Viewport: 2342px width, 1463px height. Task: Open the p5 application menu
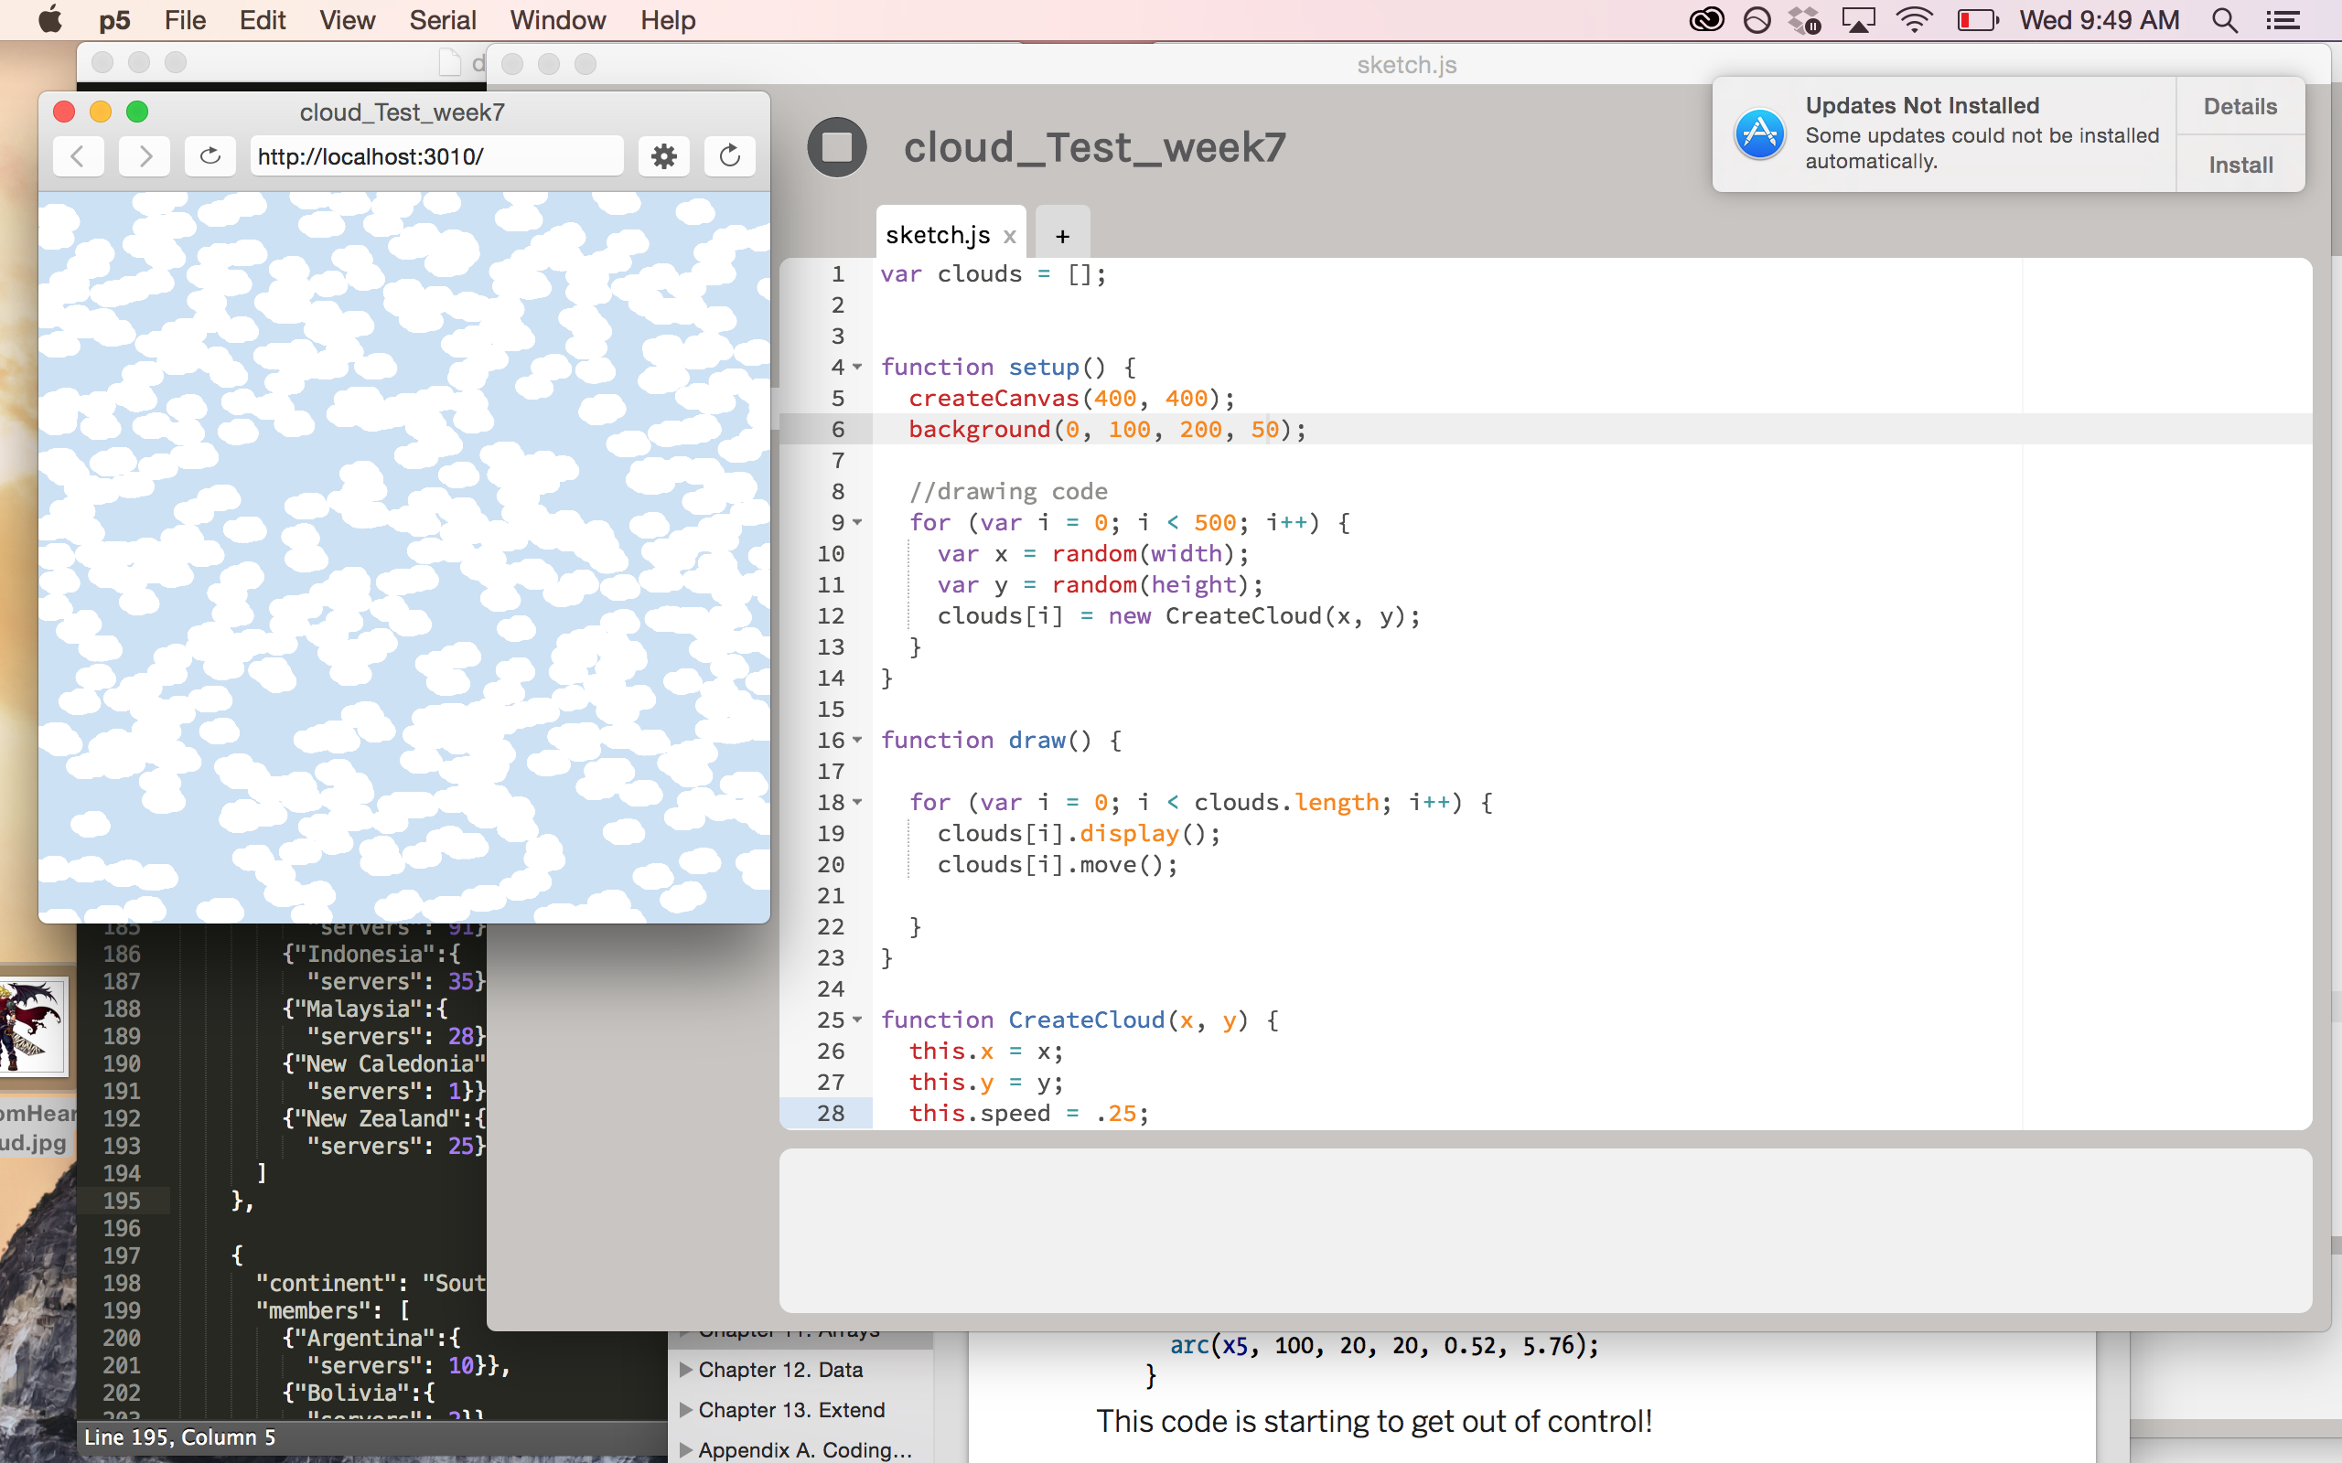click(114, 20)
